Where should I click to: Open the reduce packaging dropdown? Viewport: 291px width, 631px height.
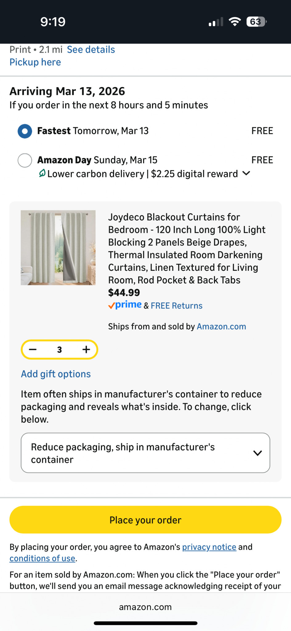(x=145, y=453)
